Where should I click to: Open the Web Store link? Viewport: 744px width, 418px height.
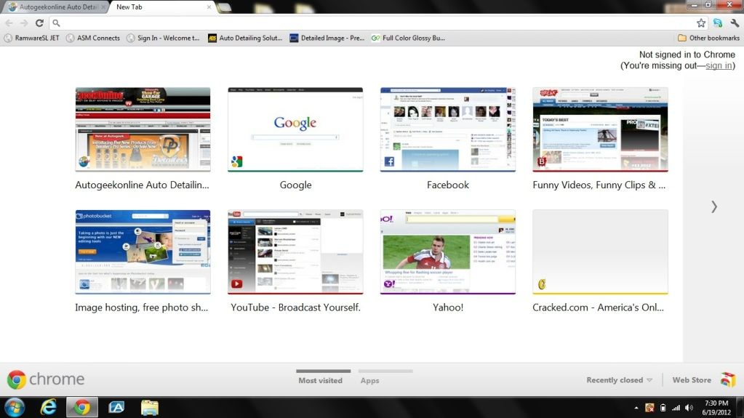click(x=692, y=380)
